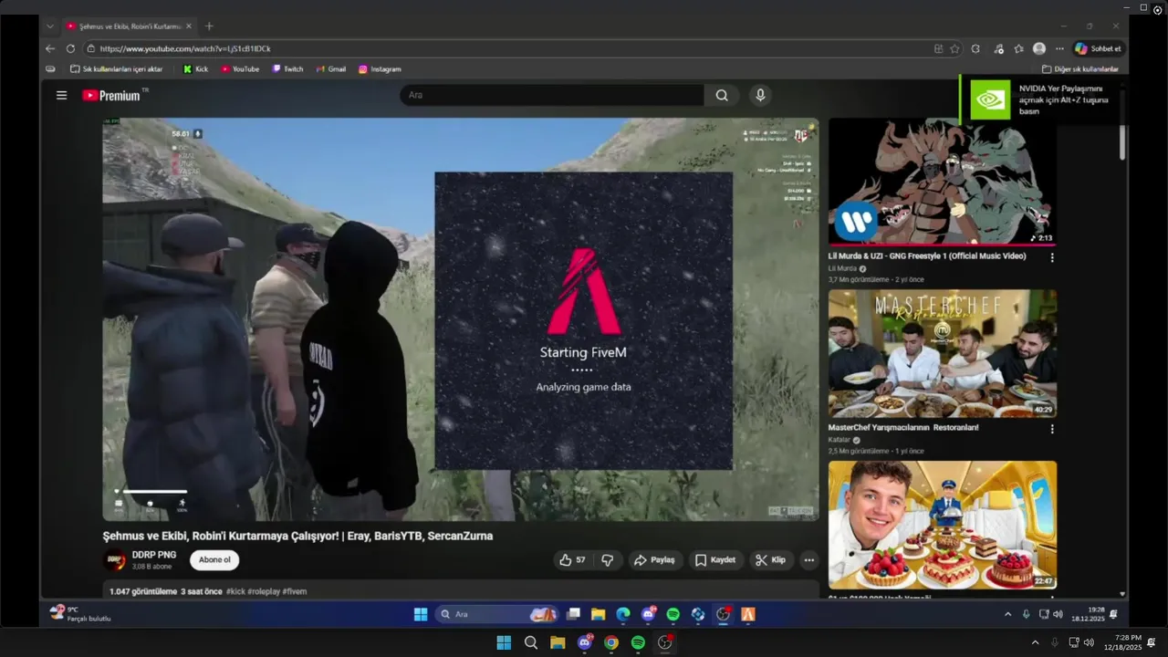Open Lil Murda & UZI video thumbnail
The width and height of the screenshot is (1168, 657).
[943, 182]
